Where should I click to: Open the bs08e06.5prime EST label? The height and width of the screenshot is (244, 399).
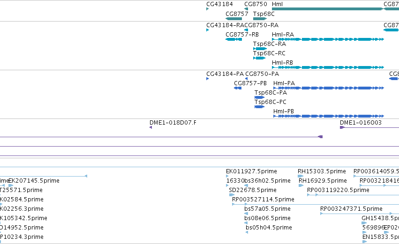coord(267,218)
